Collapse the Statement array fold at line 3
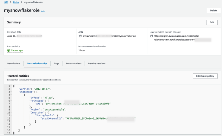Image resolution: width=222 pixels, height=136 pixels. tap(11, 92)
